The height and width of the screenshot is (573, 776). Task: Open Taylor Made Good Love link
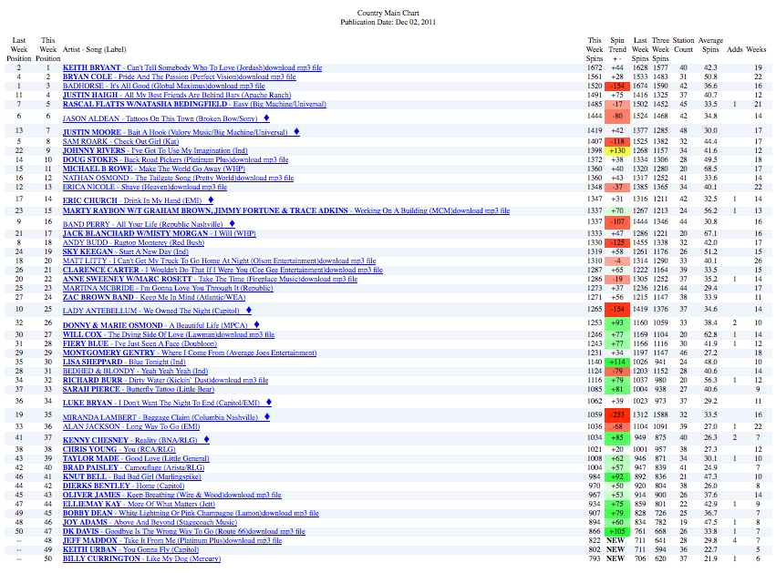click(136, 458)
